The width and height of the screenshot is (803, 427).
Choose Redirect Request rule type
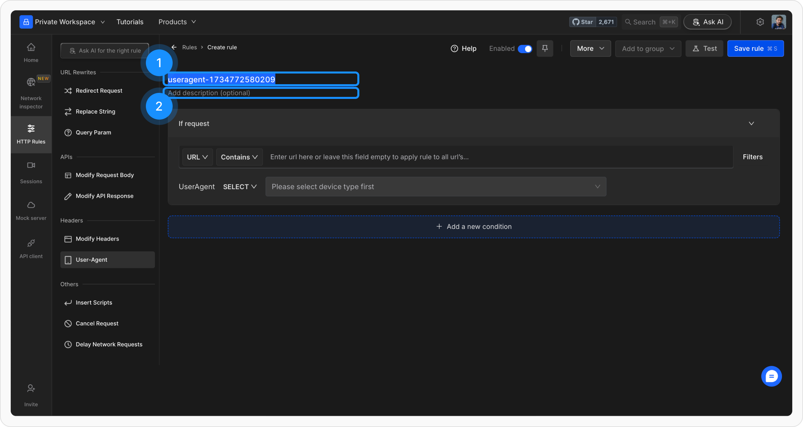point(99,91)
